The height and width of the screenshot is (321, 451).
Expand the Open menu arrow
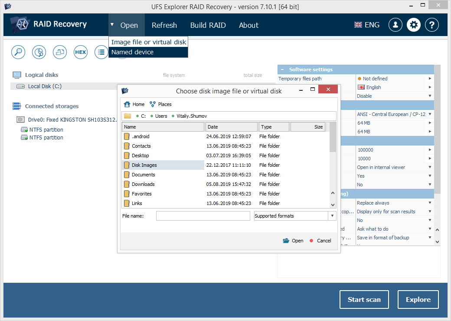coord(112,25)
